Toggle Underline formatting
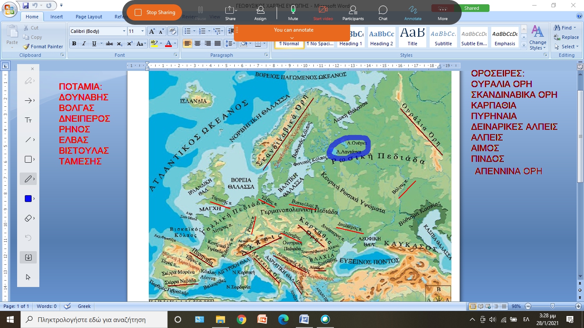The image size is (584, 328). [94, 44]
